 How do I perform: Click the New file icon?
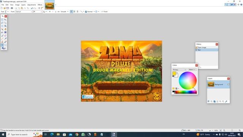(2, 8)
